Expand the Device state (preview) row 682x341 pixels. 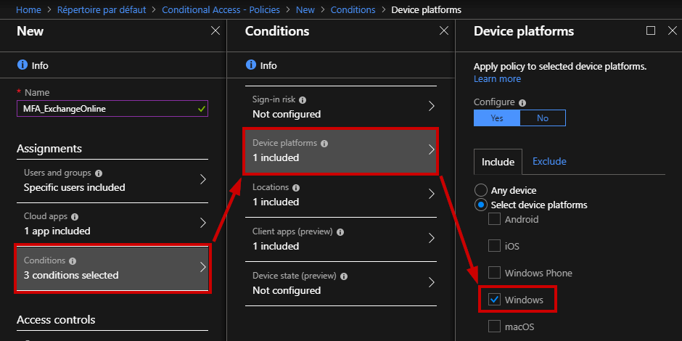point(340,283)
